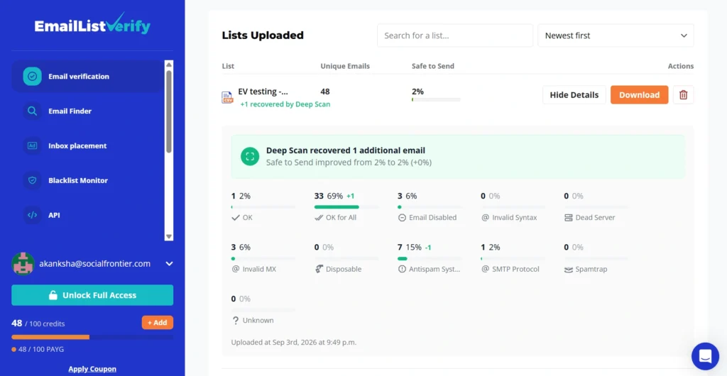Click the OK for All double checkmark icon
727x376 pixels.
pyautogui.click(x=319, y=218)
